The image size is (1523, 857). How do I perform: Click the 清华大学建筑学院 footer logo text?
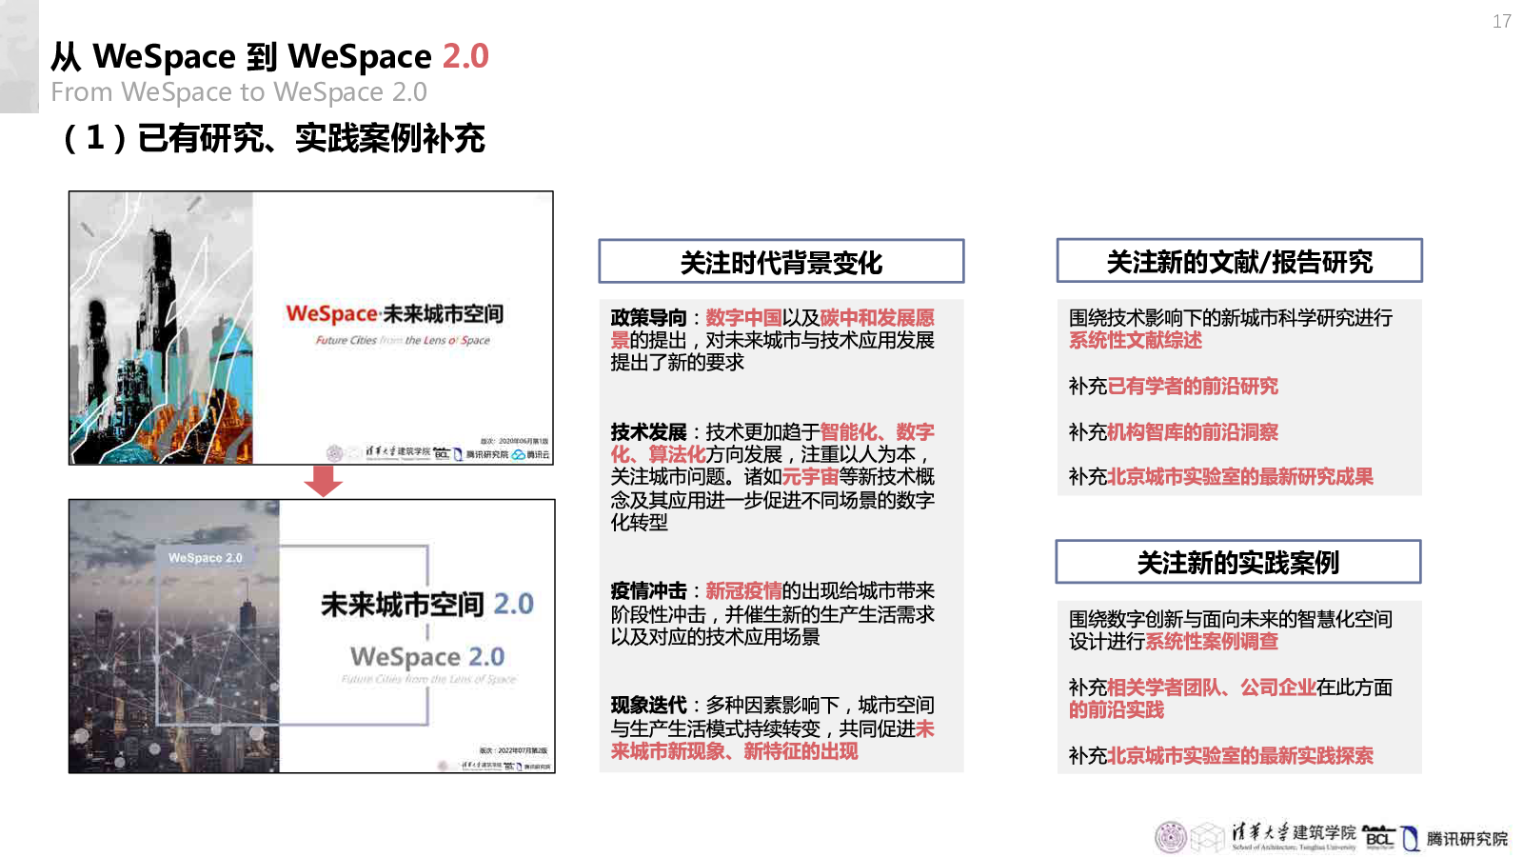(1294, 835)
